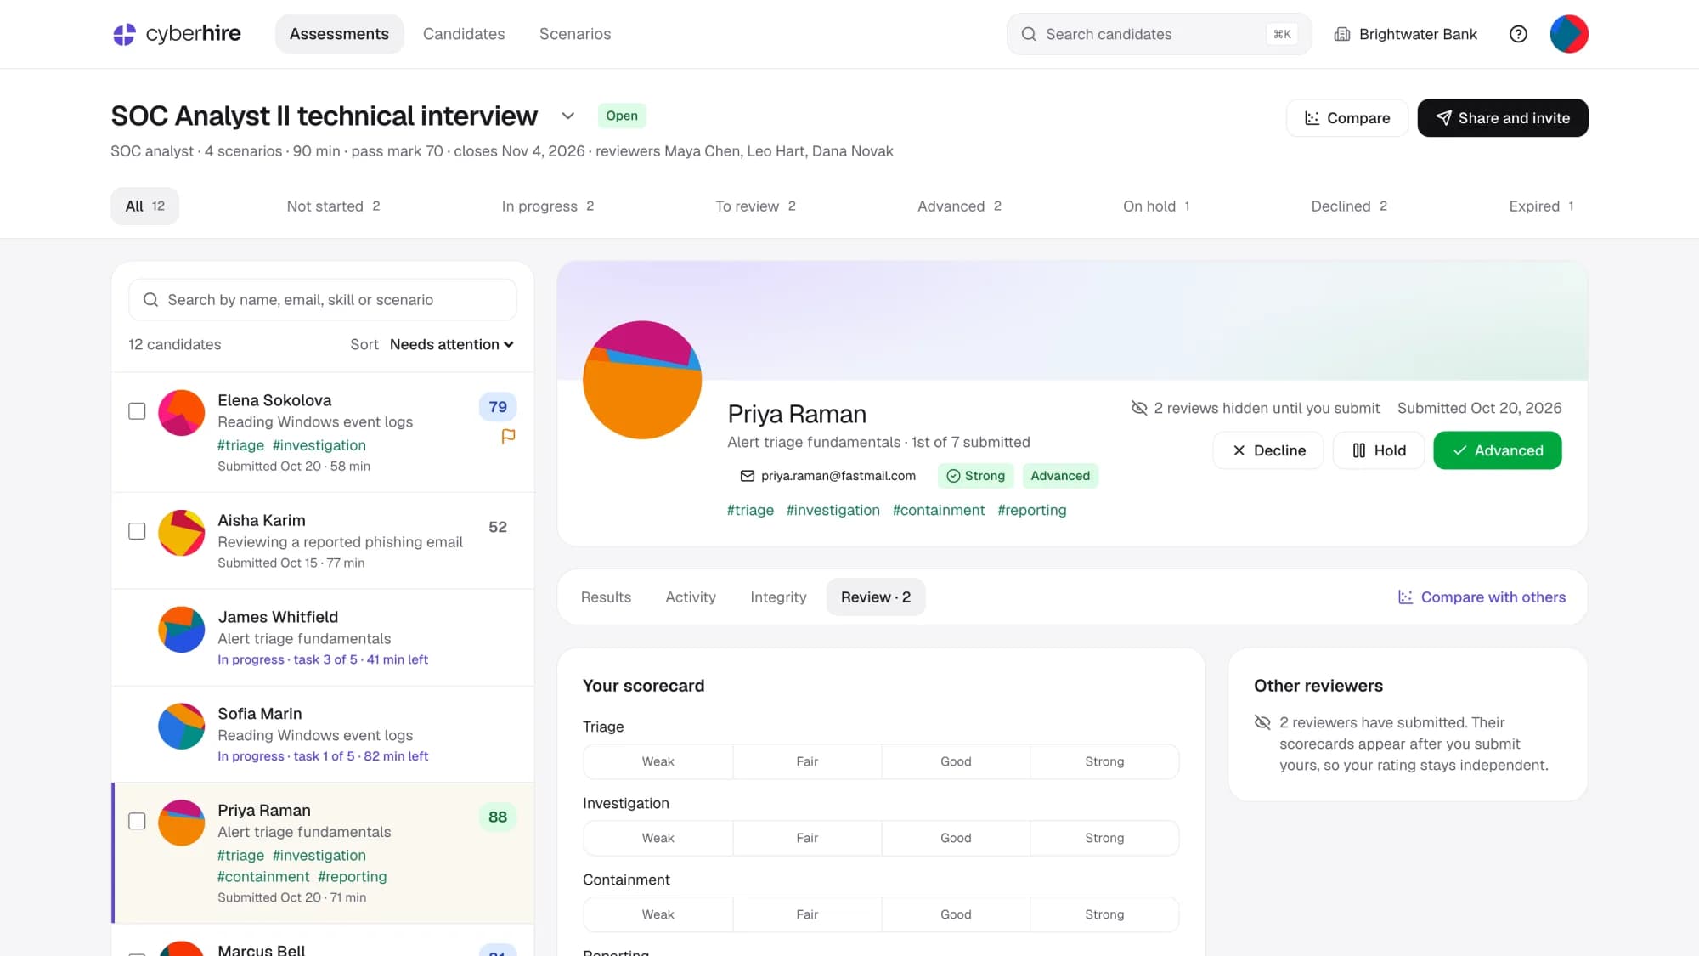Rate Investigation as Good
The image size is (1699, 956).
tap(956, 838)
